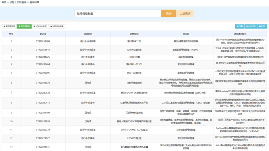Click the 已完成 status in row 10
The width and height of the screenshot is (269, 151).
(88, 121)
